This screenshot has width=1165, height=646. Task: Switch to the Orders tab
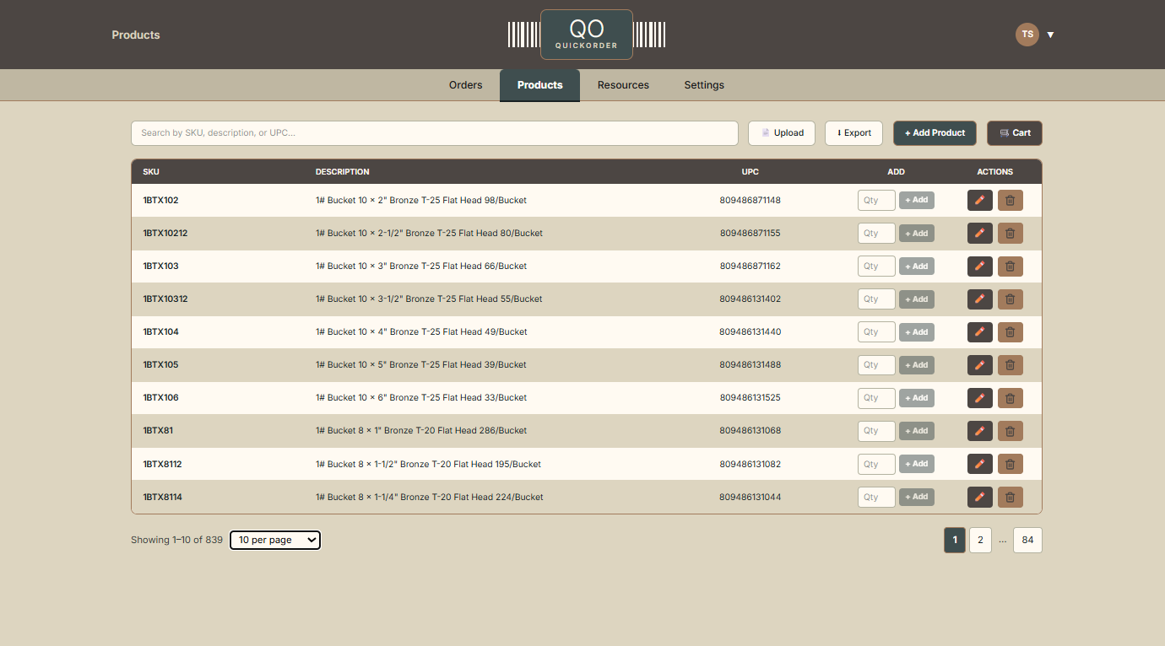pos(465,85)
